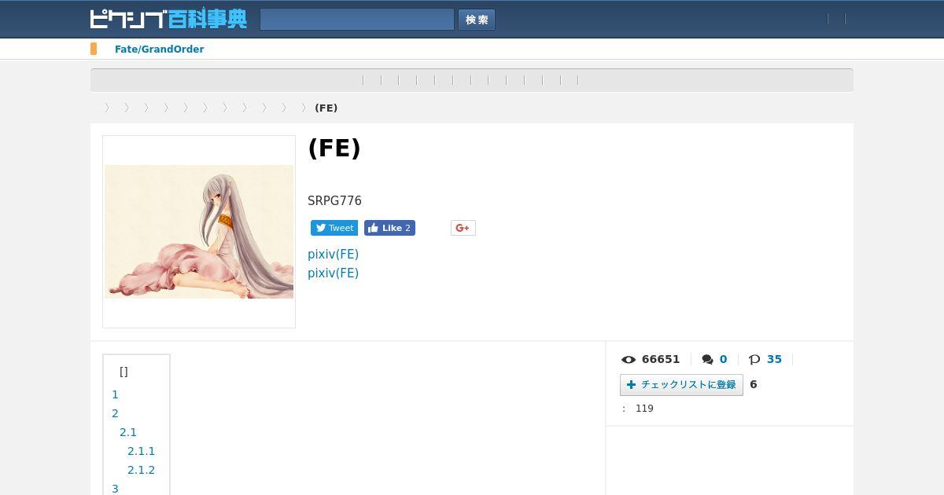Share the article via Tweet button
Image resolution: width=944 pixels, height=495 pixels.
(x=334, y=228)
